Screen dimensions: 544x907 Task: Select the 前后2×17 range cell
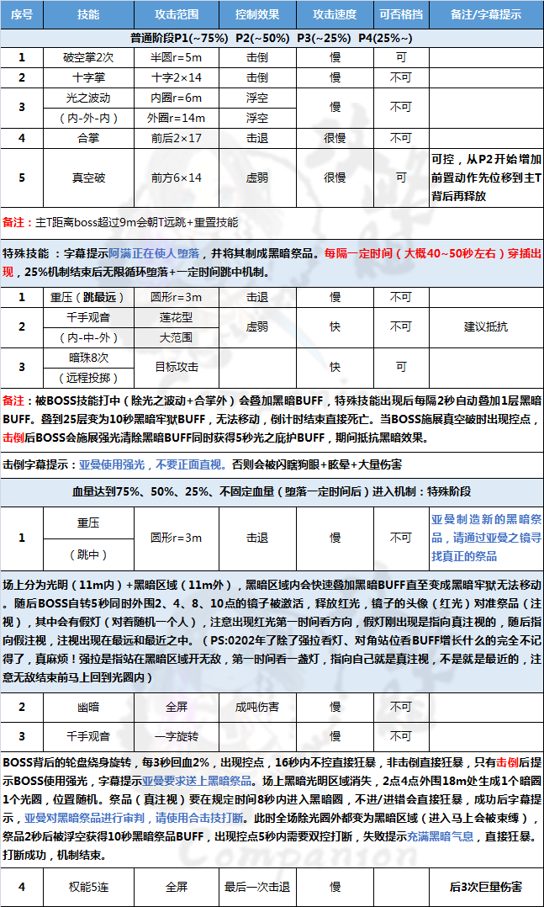[176, 138]
